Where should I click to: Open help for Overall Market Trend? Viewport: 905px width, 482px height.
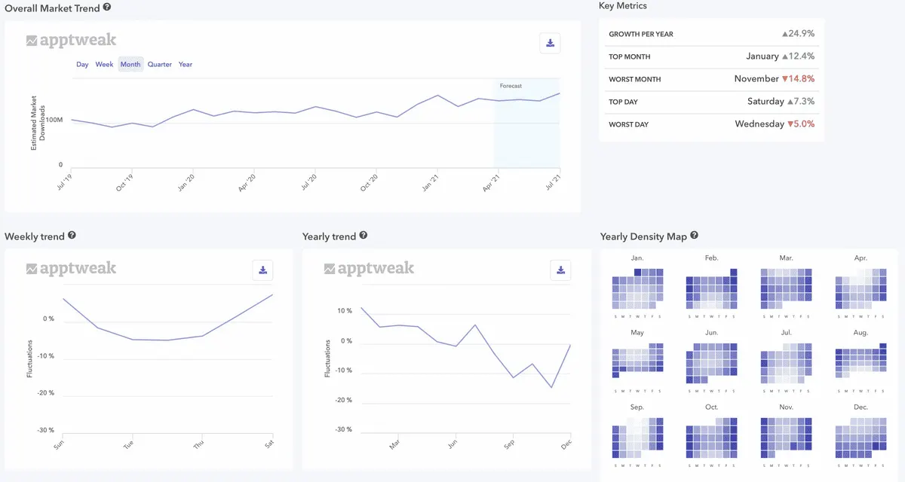click(107, 7)
